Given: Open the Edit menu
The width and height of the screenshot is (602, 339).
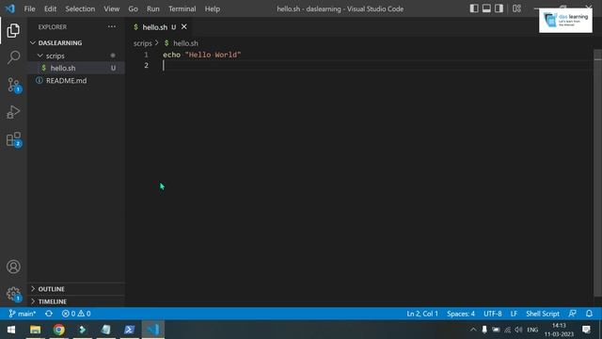Looking at the screenshot, I should coord(50,8).
